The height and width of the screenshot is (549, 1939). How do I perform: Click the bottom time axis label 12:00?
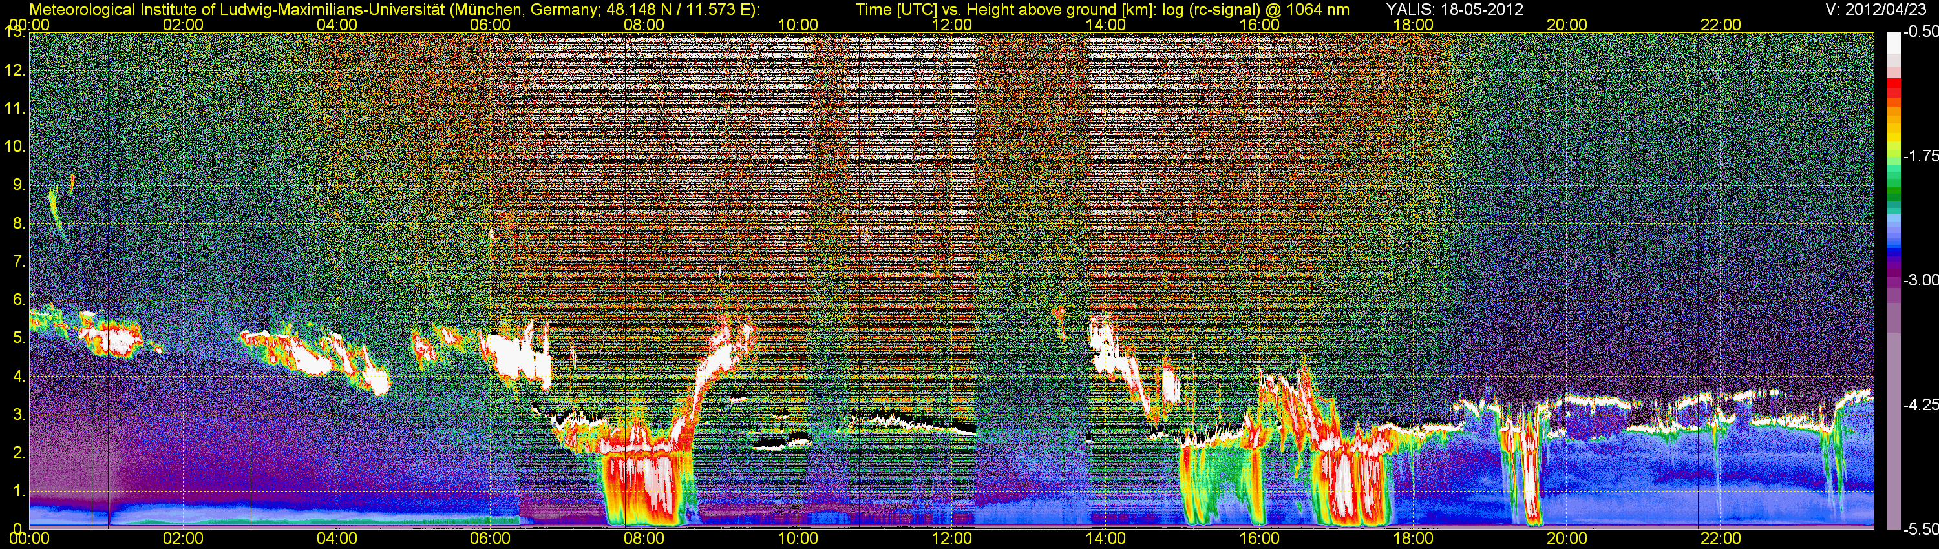[x=951, y=539]
